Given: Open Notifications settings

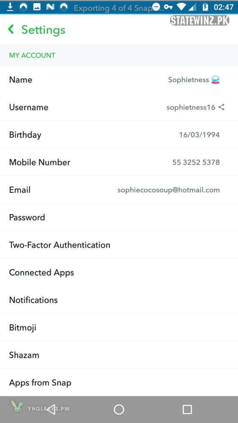Looking at the screenshot, I should point(119,300).
